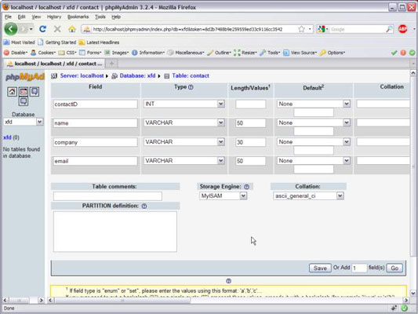The width and height of the screenshot is (418, 314).
Task: Open the search engine selector Google icon
Action: point(322,29)
